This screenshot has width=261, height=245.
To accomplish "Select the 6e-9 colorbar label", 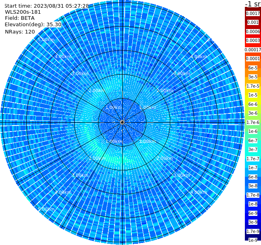I will click(x=253, y=213).
